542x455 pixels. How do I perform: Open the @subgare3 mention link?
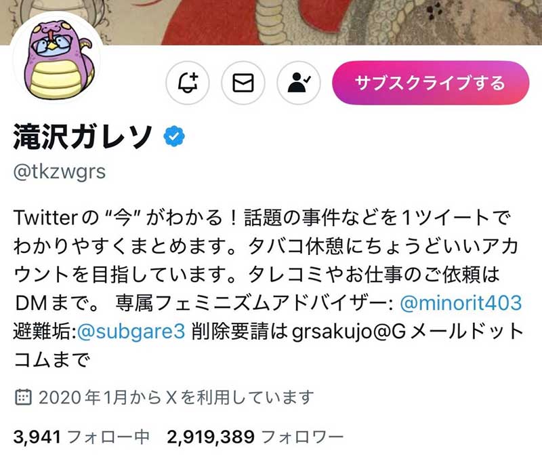[131, 332]
